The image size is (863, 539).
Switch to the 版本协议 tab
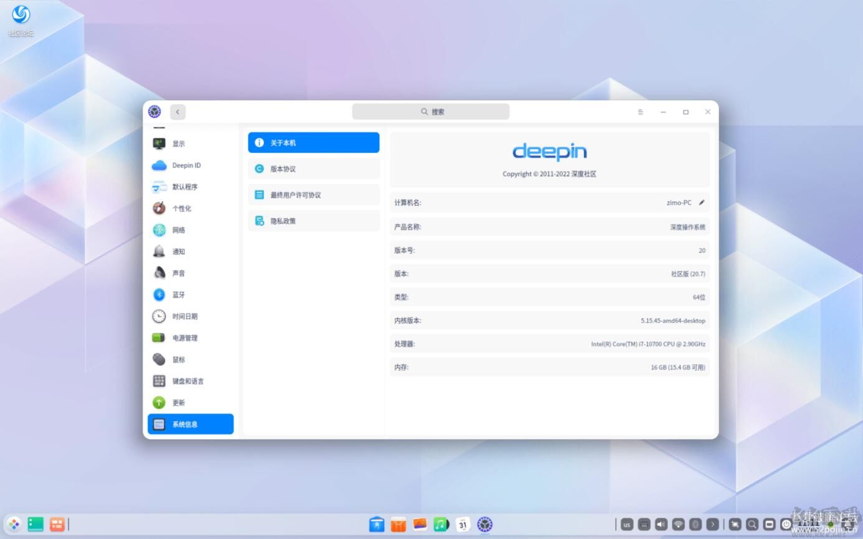pyautogui.click(x=313, y=168)
